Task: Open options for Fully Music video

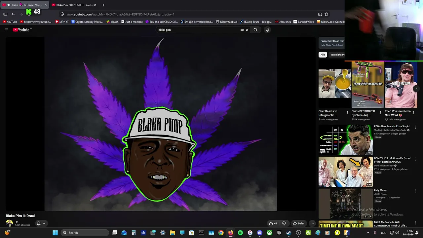Action: (415, 191)
